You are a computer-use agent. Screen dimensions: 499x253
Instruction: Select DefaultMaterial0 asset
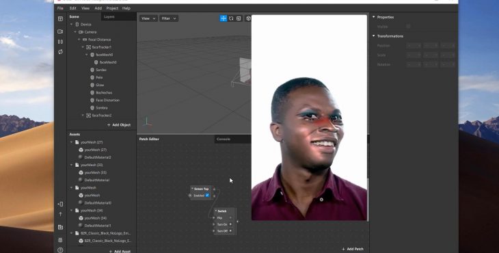[x=98, y=203]
